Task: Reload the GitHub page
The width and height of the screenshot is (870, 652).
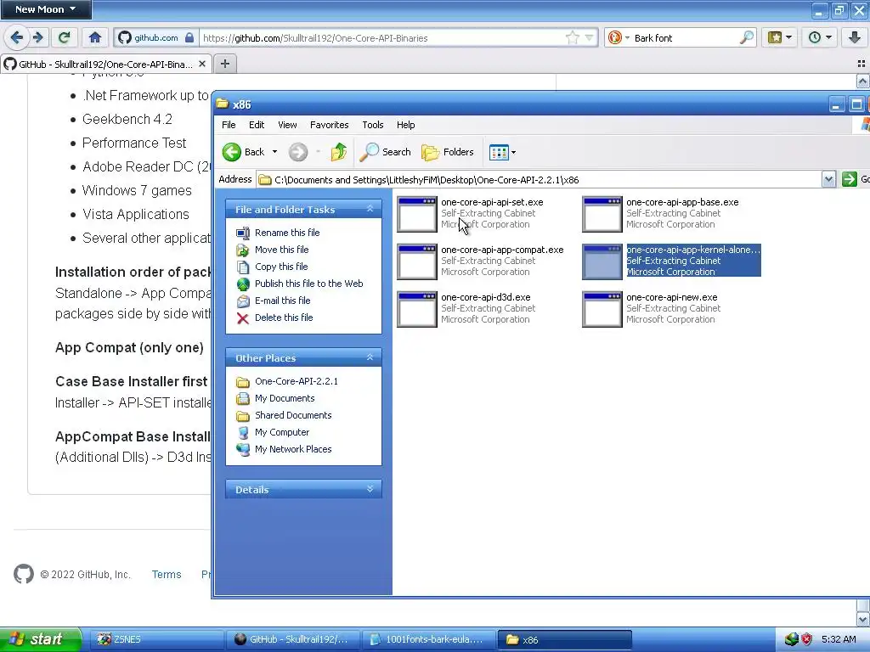Action: (65, 37)
